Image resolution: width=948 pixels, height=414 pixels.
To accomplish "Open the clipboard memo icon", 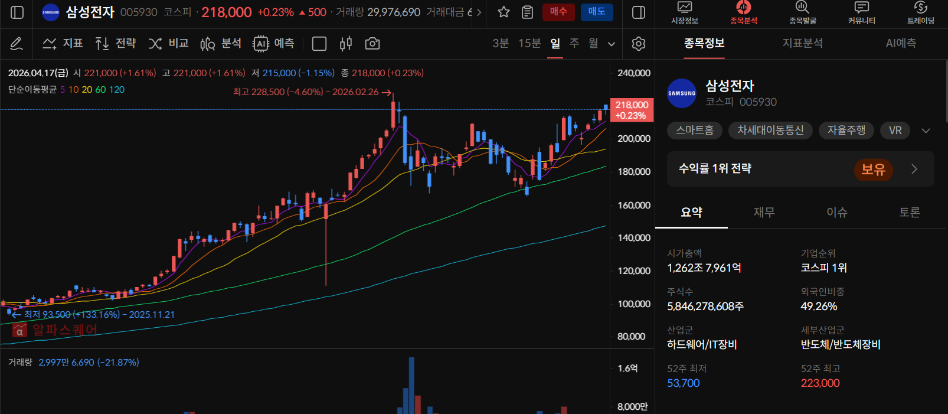I will (528, 12).
